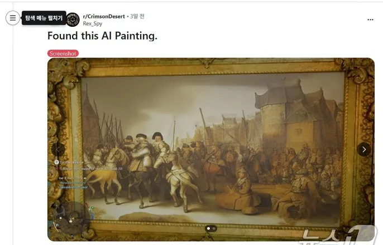This screenshot has height=245, width=383.
Task: Click the quest icon beside To the Rescue
Action: [56, 162]
